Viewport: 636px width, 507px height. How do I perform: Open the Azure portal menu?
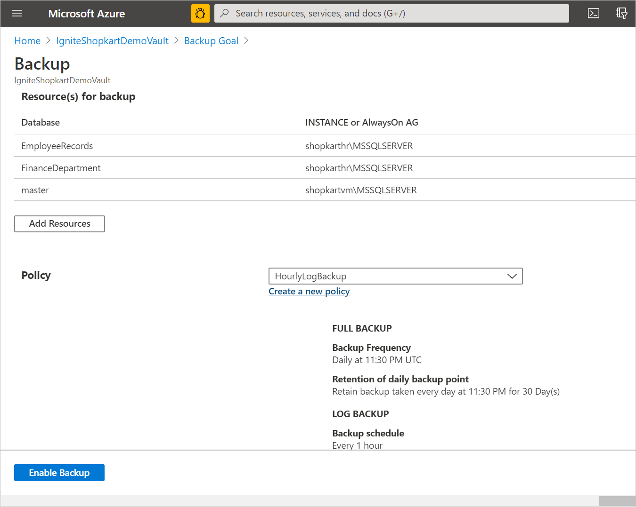tap(17, 13)
